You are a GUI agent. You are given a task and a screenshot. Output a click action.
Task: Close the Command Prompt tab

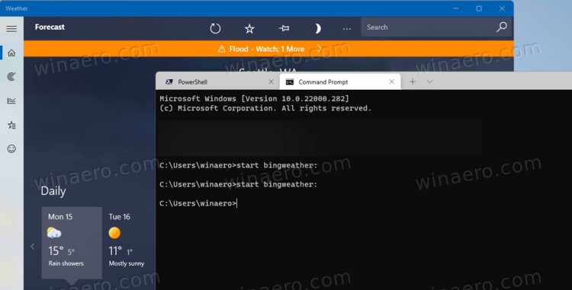click(391, 82)
